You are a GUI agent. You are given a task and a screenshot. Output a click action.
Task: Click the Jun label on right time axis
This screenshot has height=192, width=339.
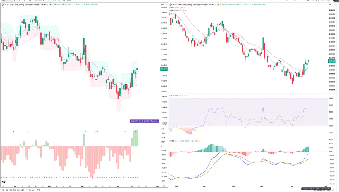click(x=261, y=186)
